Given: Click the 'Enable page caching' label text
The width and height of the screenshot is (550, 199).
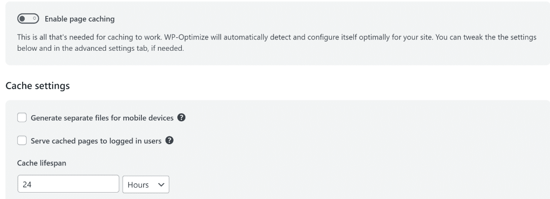Looking at the screenshot, I should click(x=80, y=19).
